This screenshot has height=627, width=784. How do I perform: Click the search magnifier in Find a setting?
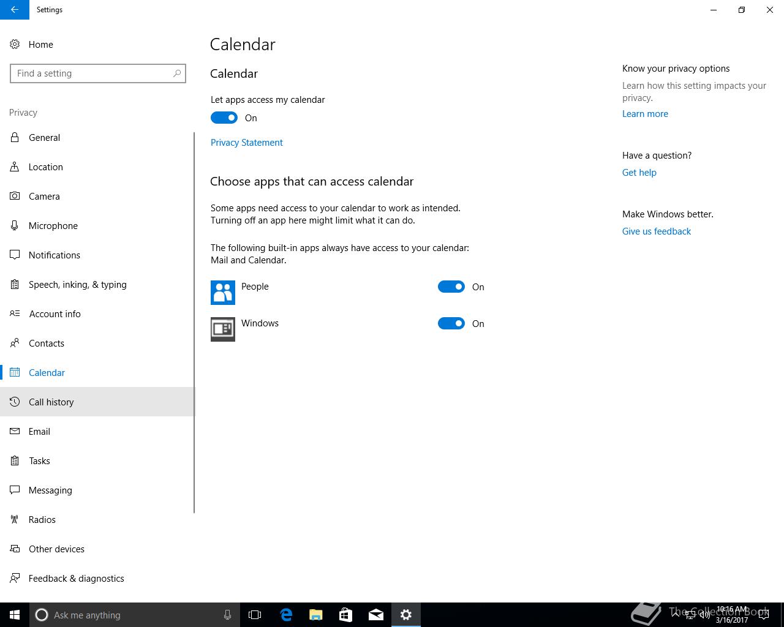(177, 73)
